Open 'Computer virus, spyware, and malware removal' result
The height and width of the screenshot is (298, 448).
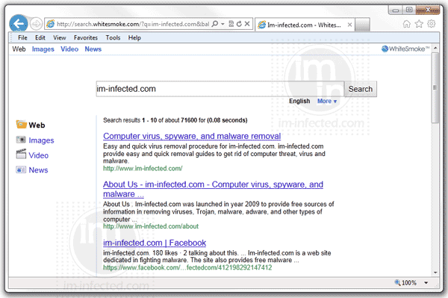pyautogui.click(x=192, y=136)
